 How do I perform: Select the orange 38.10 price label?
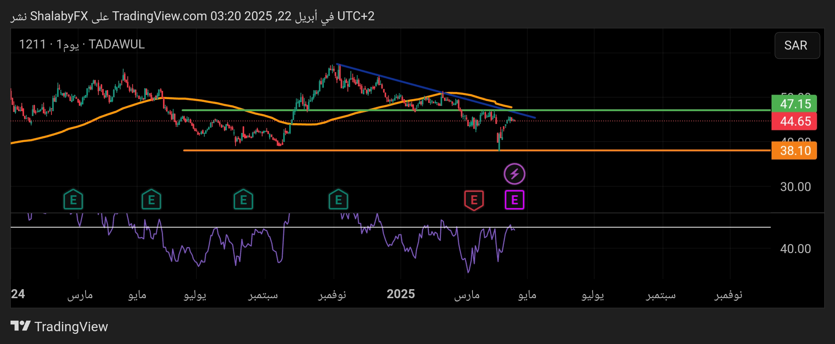794,151
